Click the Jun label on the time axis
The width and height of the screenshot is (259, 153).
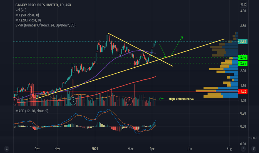[x=190, y=149]
